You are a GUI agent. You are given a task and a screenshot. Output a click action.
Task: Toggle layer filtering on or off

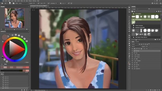pyautogui.click(x=149, y=44)
